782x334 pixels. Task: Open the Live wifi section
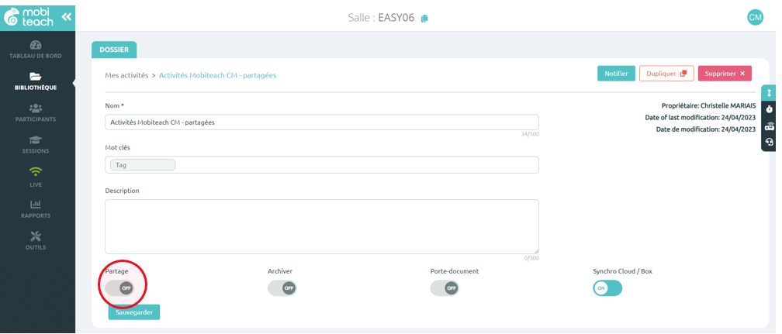pyautogui.click(x=36, y=177)
